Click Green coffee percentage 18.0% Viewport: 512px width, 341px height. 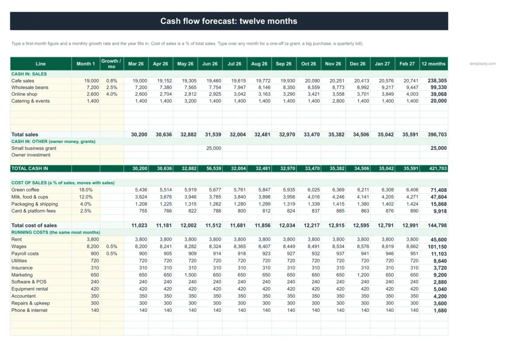click(x=85, y=190)
